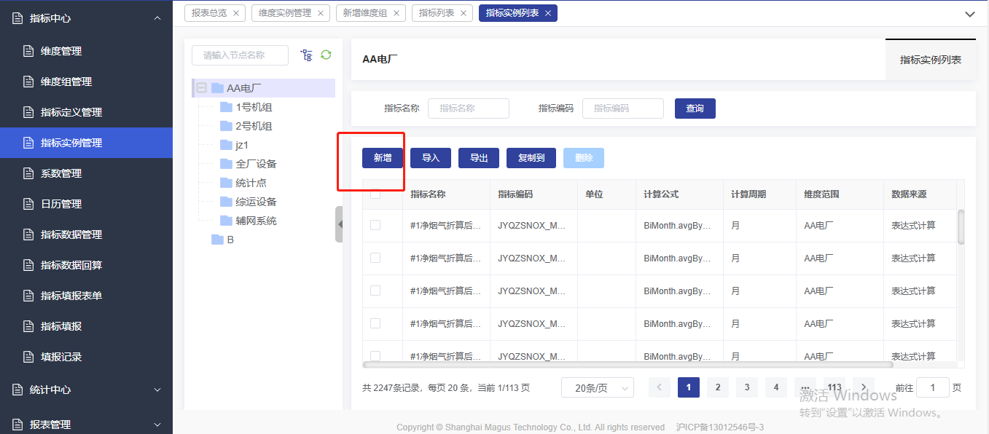Open 指标数据管理 in the sidebar
Viewport: 989px width, 434px height.
71,234
